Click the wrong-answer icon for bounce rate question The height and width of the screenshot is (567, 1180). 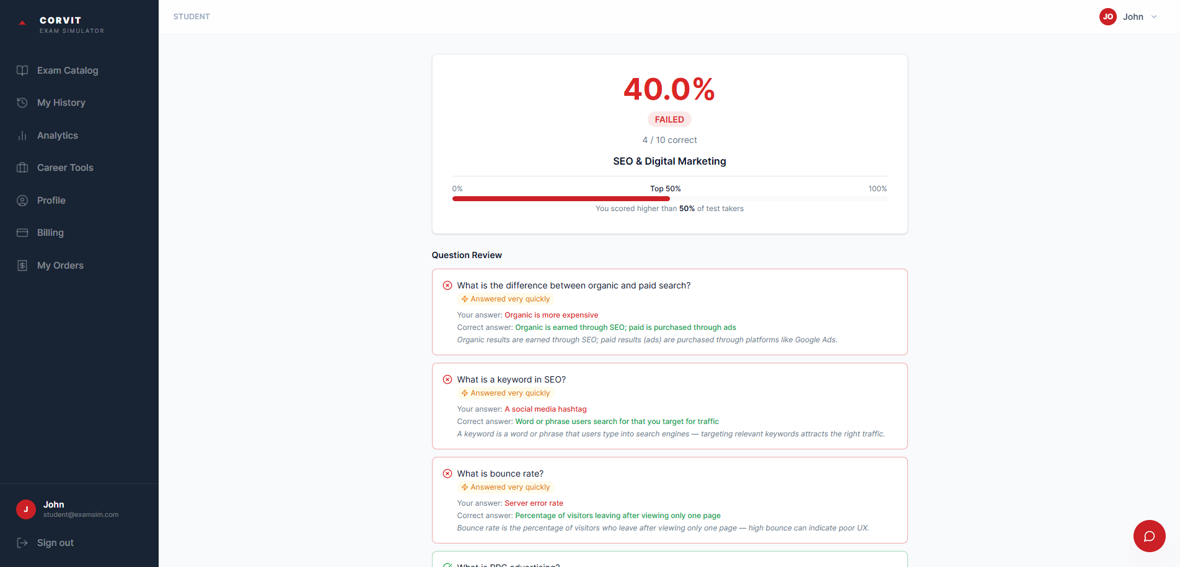(447, 474)
